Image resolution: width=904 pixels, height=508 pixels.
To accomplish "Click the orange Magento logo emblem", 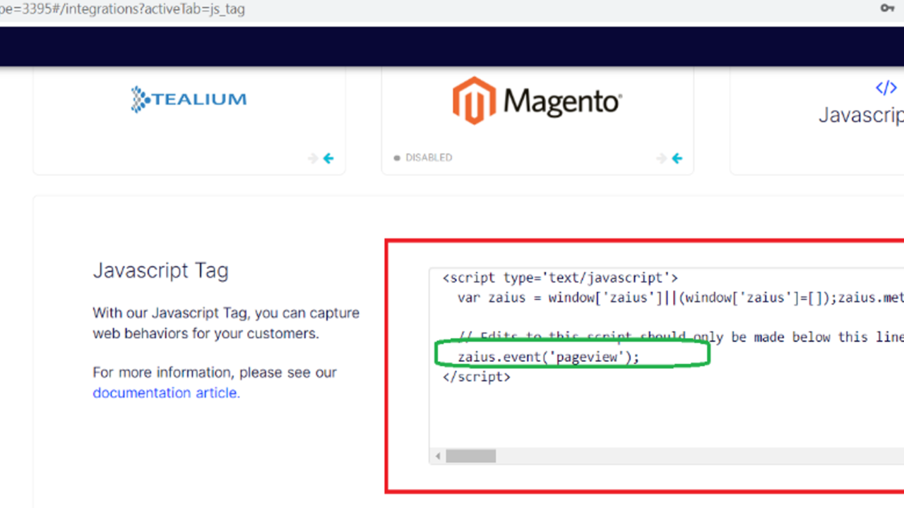I will coord(475,101).
